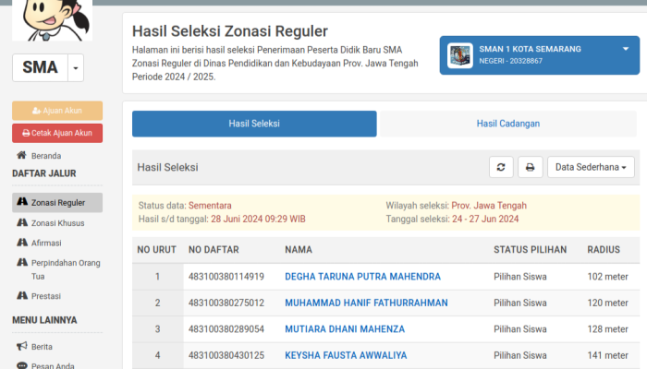Click the Sementara status data value
The width and height of the screenshot is (647, 369).
[210, 206]
